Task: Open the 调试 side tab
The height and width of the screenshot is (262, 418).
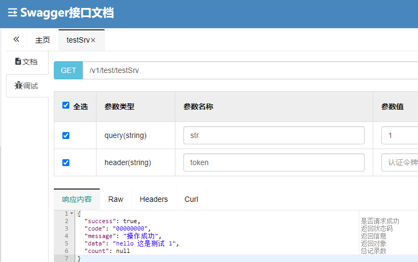Action: pyautogui.click(x=27, y=86)
